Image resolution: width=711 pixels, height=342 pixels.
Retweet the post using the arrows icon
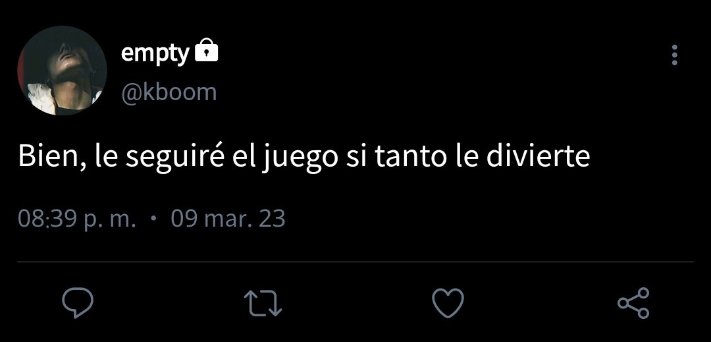click(x=263, y=303)
